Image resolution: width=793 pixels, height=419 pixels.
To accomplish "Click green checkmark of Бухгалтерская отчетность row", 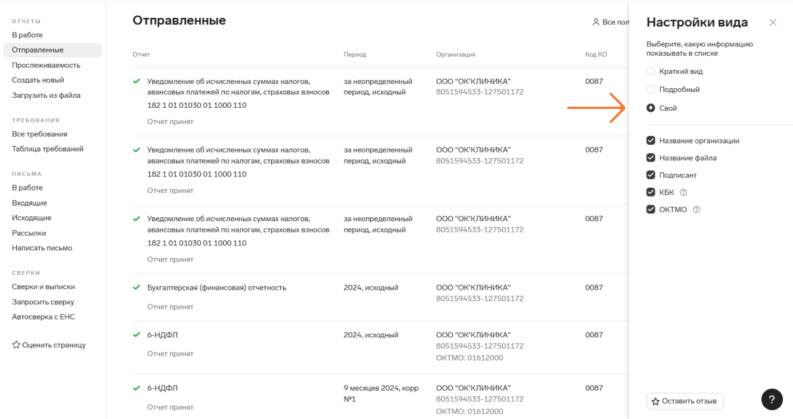I will pyautogui.click(x=136, y=287).
